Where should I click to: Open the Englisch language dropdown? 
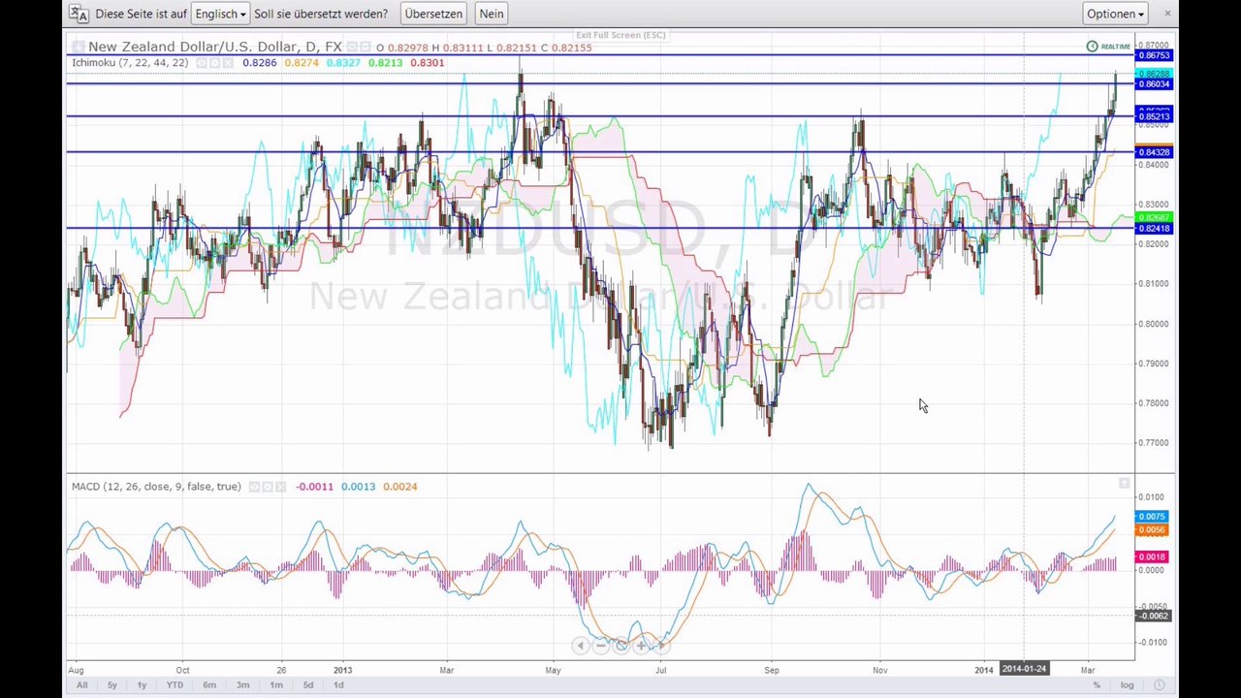(x=220, y=14)
